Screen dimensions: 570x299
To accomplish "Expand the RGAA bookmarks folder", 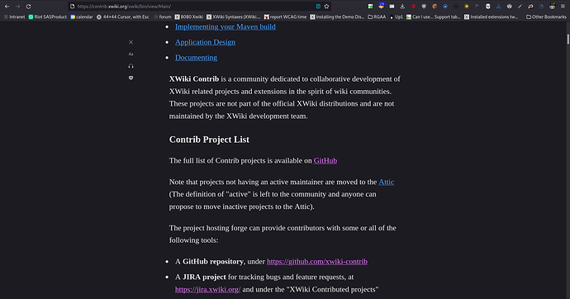I will [x=377, y=17].
